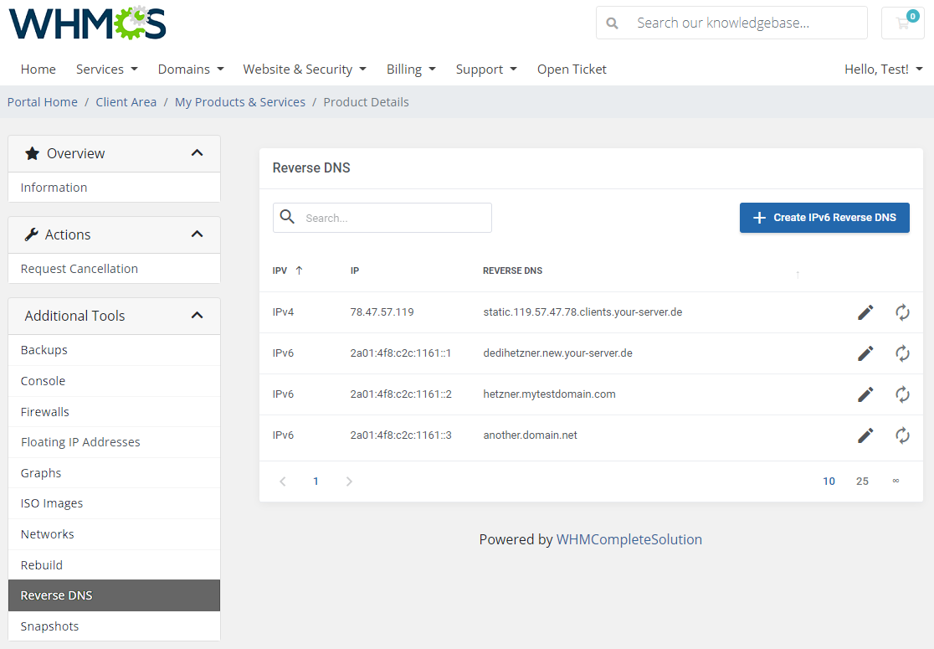The width and height of the screenshot is (934, 649).
Task: Select Reverse DNS in the sidebar
Action: (115, 595)
